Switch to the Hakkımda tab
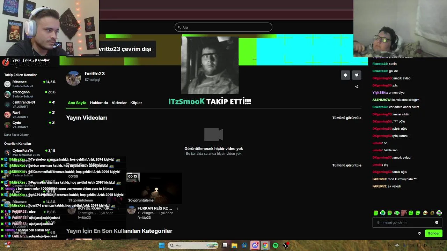Screen dimensions: 447x251 click(x=99, y=103)
